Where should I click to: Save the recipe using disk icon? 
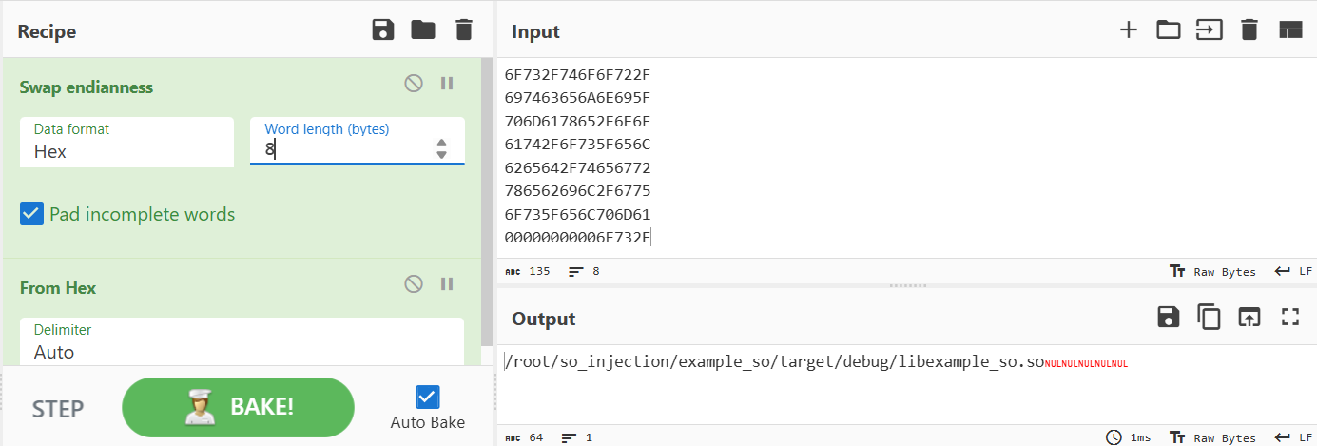coord(383,30)
